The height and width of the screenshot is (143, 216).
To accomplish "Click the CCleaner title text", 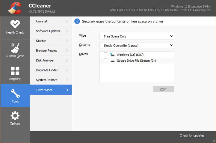I will pos(40,6).
